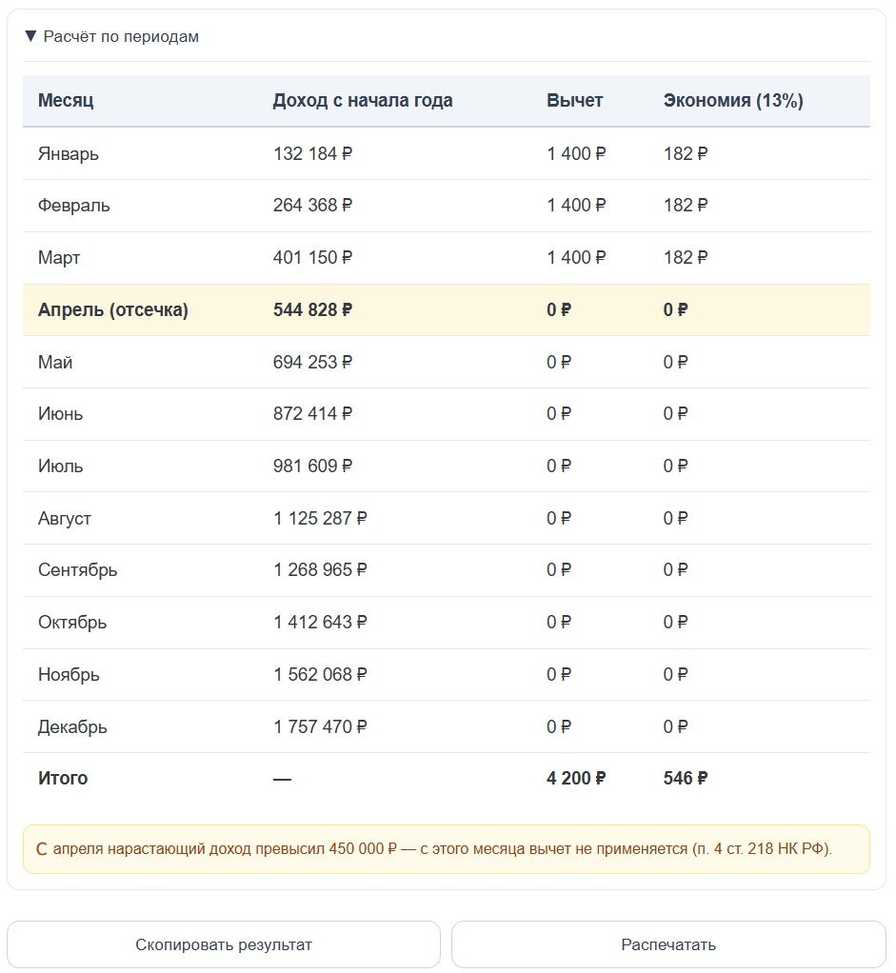Click the April income value 544 828 ₽
The width and height of the screenshot is (896, 973).
[312, 309]
